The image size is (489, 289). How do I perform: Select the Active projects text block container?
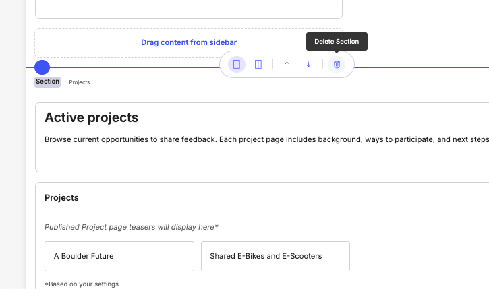click(263, 160)
